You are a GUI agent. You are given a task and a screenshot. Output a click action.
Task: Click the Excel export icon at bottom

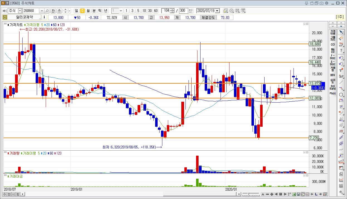[294, 194]
